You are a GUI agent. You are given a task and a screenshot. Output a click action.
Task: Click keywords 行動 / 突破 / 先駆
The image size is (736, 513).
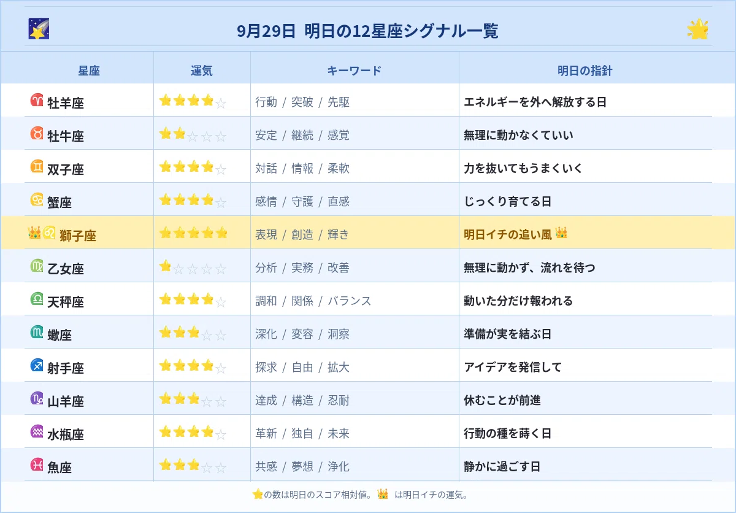[x=302, y=102]
